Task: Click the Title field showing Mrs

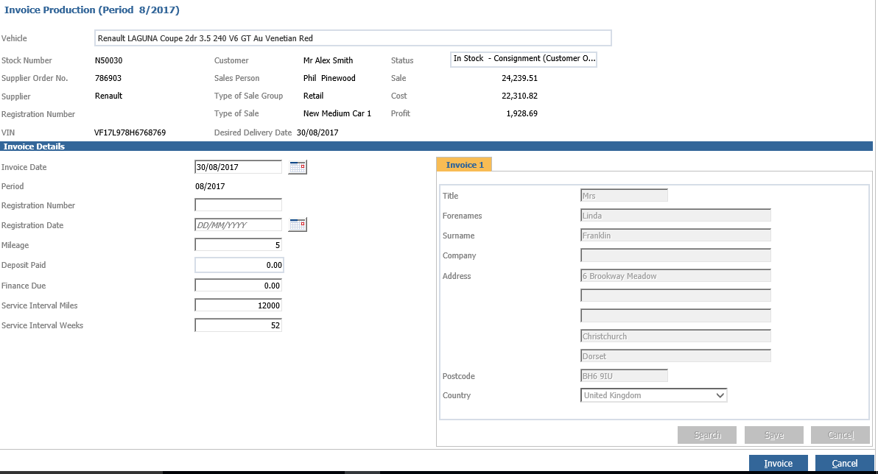Action: point(625,195)
